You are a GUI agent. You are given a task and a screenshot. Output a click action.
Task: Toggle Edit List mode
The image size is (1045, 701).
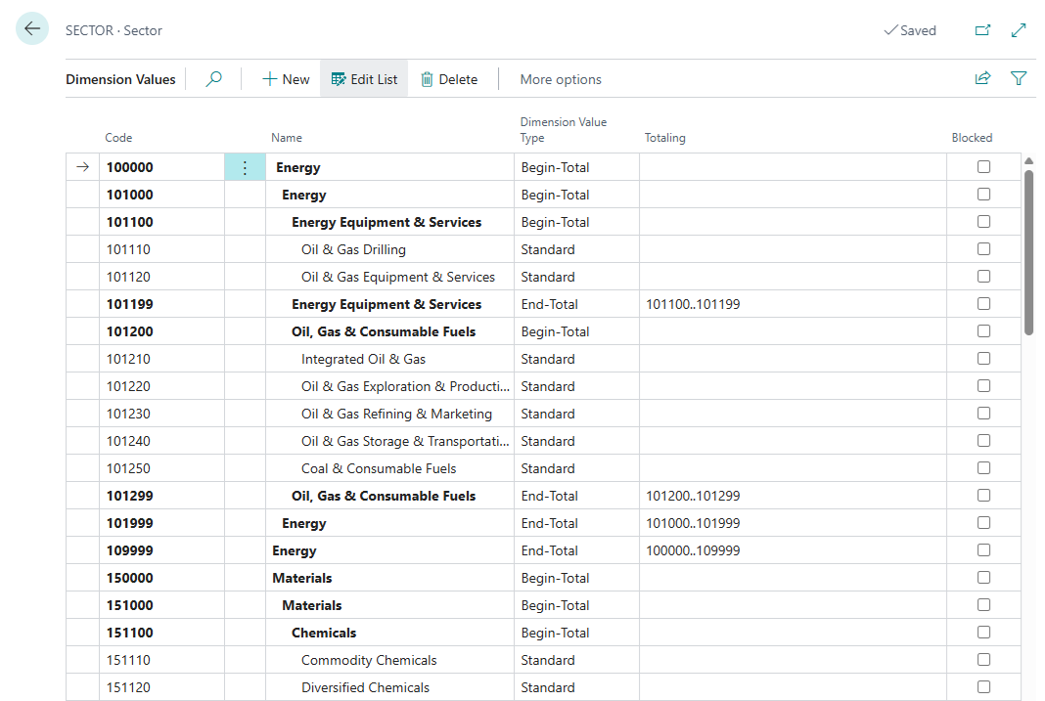tap(364, 79)
